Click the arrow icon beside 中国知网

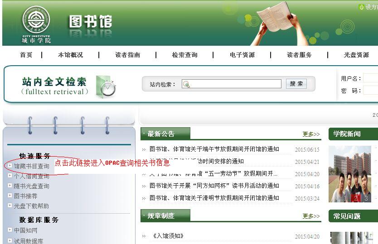click(x=10, y=230)
